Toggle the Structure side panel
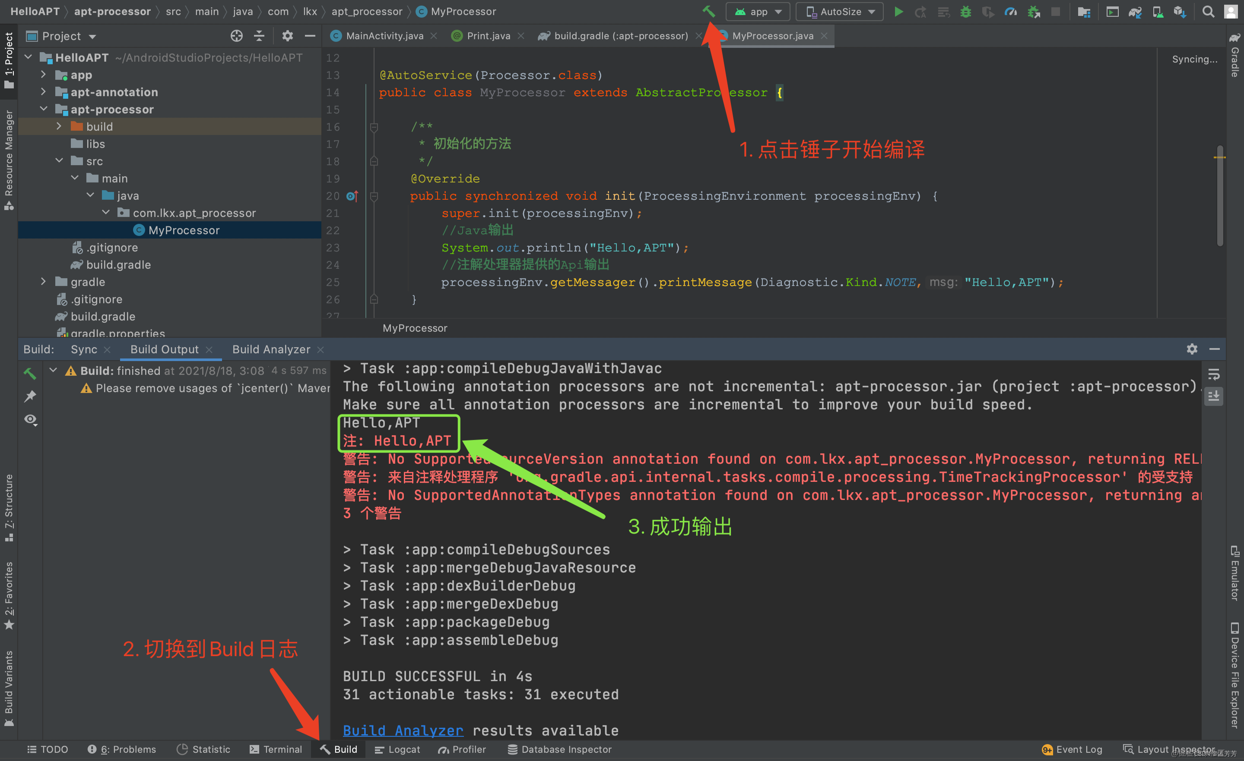Image resolution: width=1244 pixels, height=761 pixels. coord(9,507)
